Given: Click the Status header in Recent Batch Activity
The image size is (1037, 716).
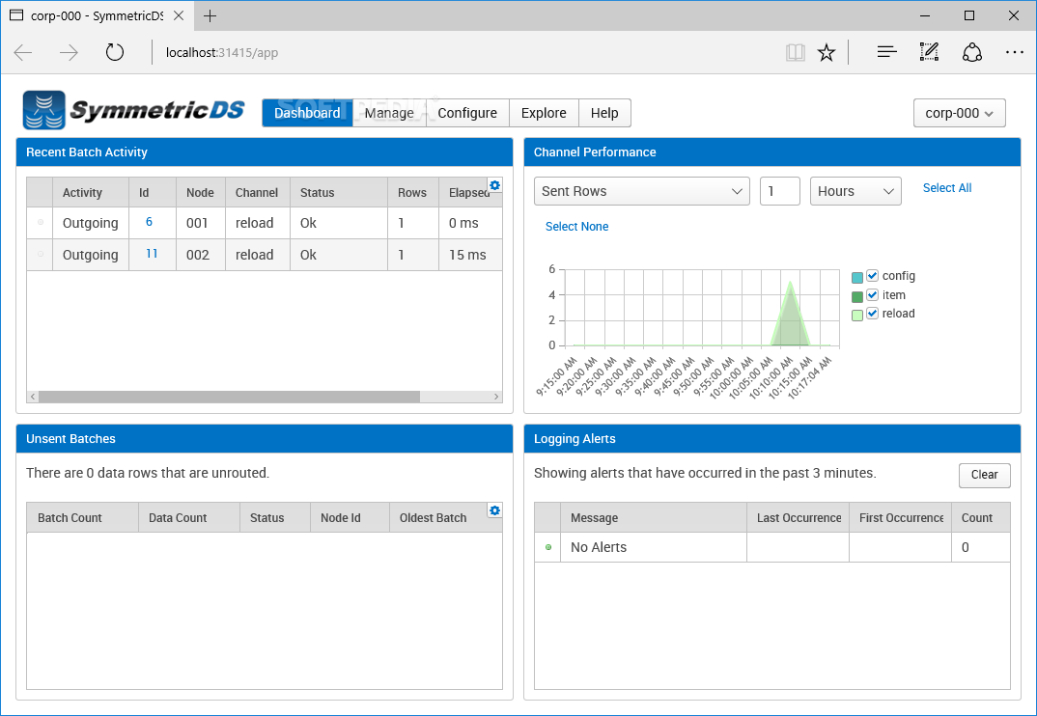Looking at the screenshot, I should tap(339, 192).
